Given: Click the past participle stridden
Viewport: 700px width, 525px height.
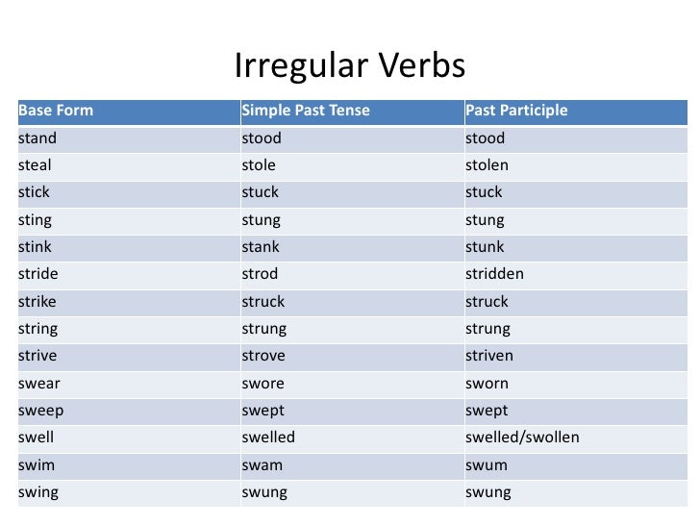Looking at the screenshot, I should (494, 274).
